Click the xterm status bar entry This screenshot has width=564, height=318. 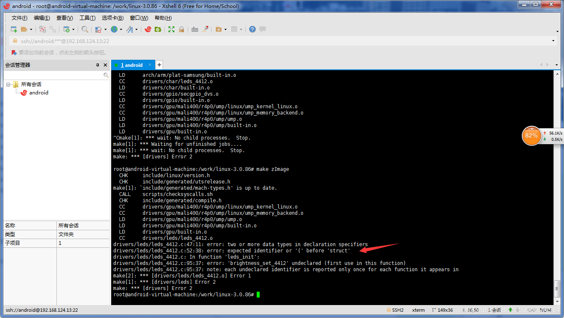pyautogui.click(x=419, y=310)
